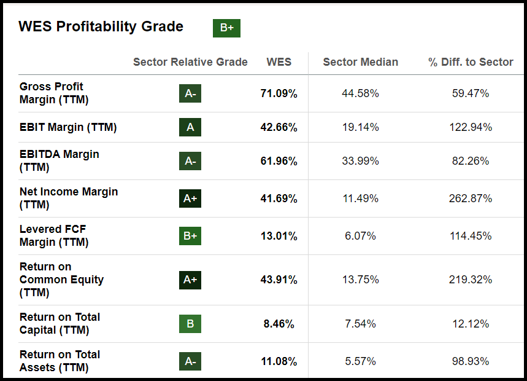Viewport: 527px width, 381px height.
Task: Click the A- badge for Return on Total Assets
Action: pyautogui.click(x=190, y=361)
